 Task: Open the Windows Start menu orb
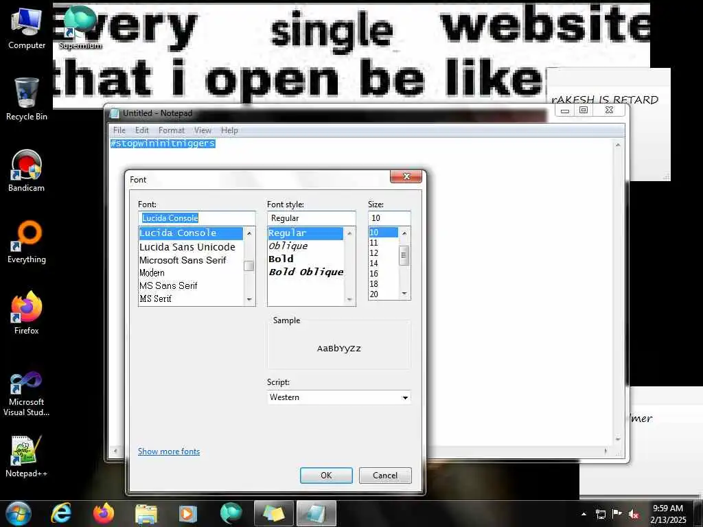click(x=18, y=513)
